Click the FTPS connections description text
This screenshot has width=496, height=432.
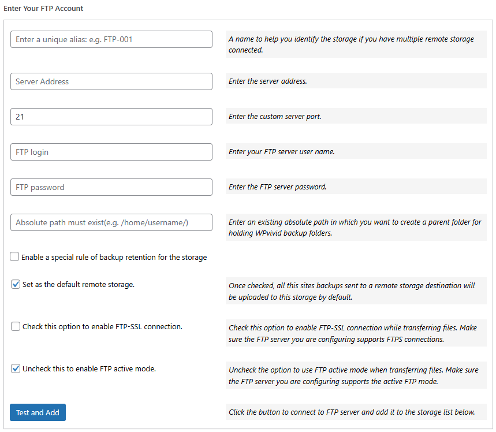tap(355, 333)
